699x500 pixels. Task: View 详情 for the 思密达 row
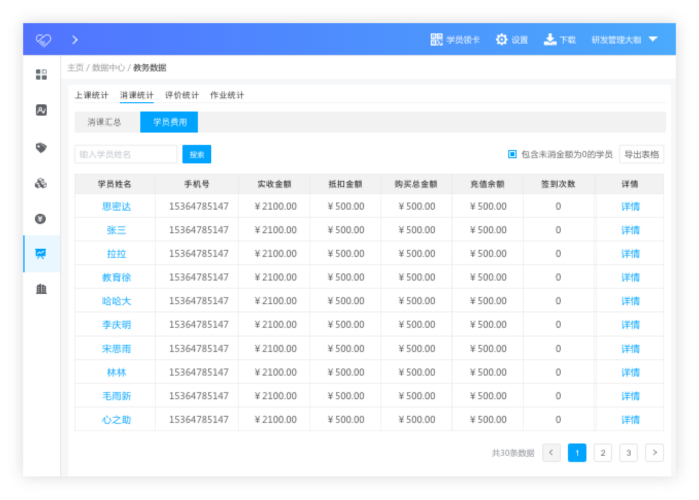click(x=631, y=207)
